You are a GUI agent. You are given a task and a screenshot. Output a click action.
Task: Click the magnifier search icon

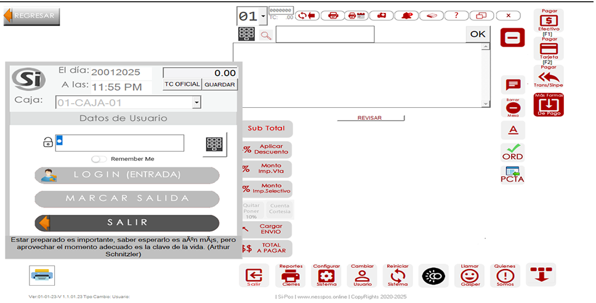click(266, 35)
